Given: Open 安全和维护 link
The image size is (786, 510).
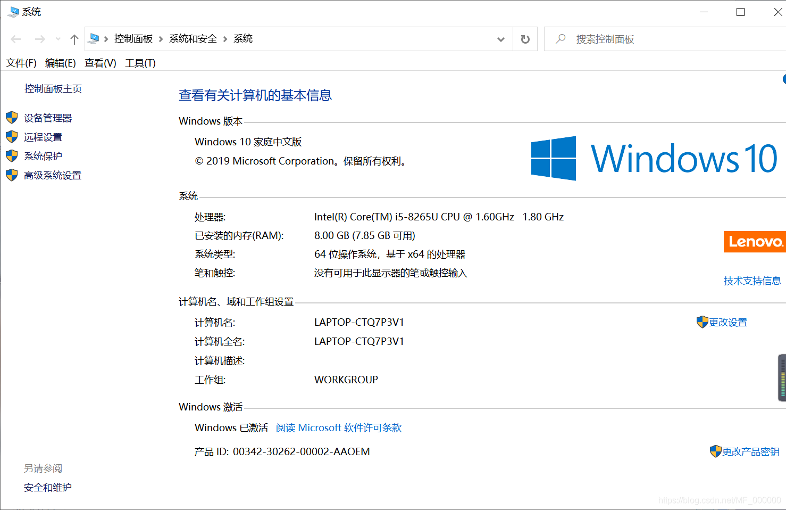Looking at the screenshot, I should click(x=48, y=487).
